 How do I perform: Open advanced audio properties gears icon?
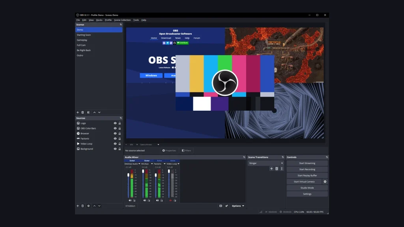[x=227, y=206]
